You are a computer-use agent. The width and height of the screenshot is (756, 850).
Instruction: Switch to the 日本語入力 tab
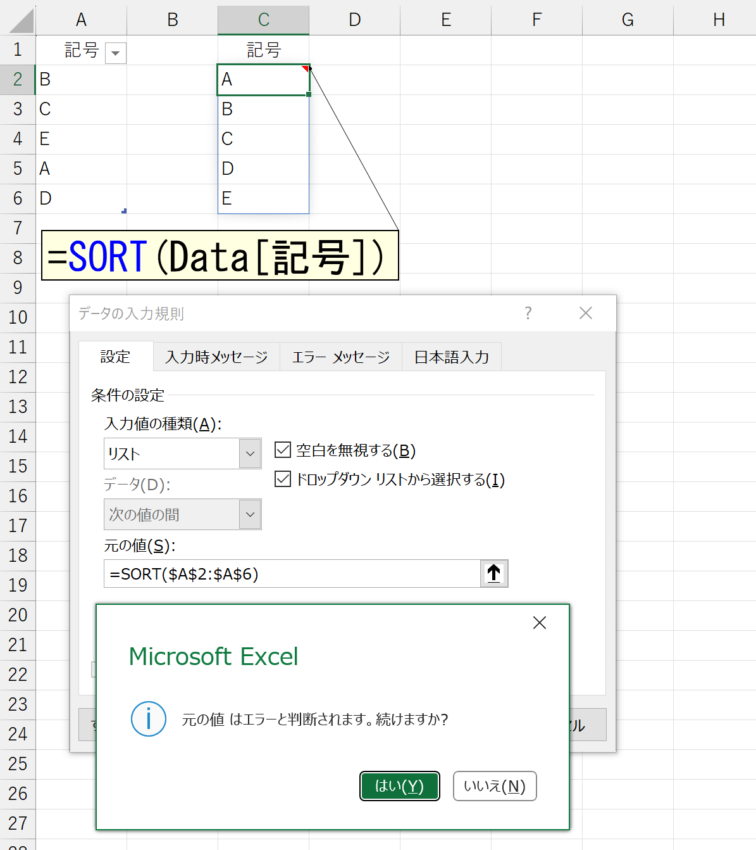[x=452, y=357]
